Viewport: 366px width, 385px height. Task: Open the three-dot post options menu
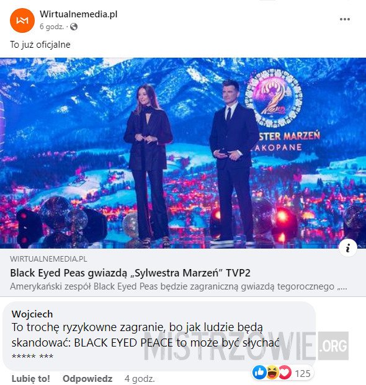click(x=345, y=19)
